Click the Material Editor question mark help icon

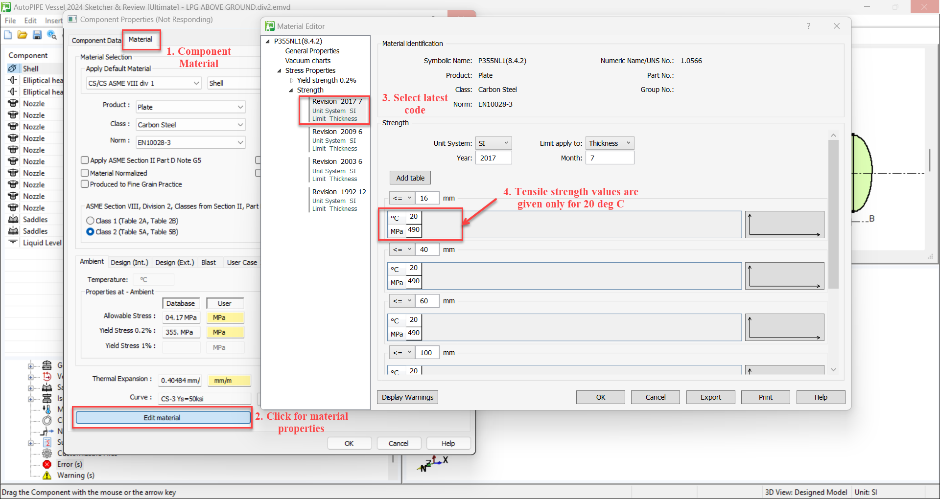tap(809, 26)
